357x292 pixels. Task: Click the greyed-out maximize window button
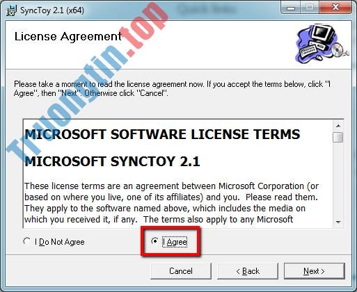click(310, 8)
